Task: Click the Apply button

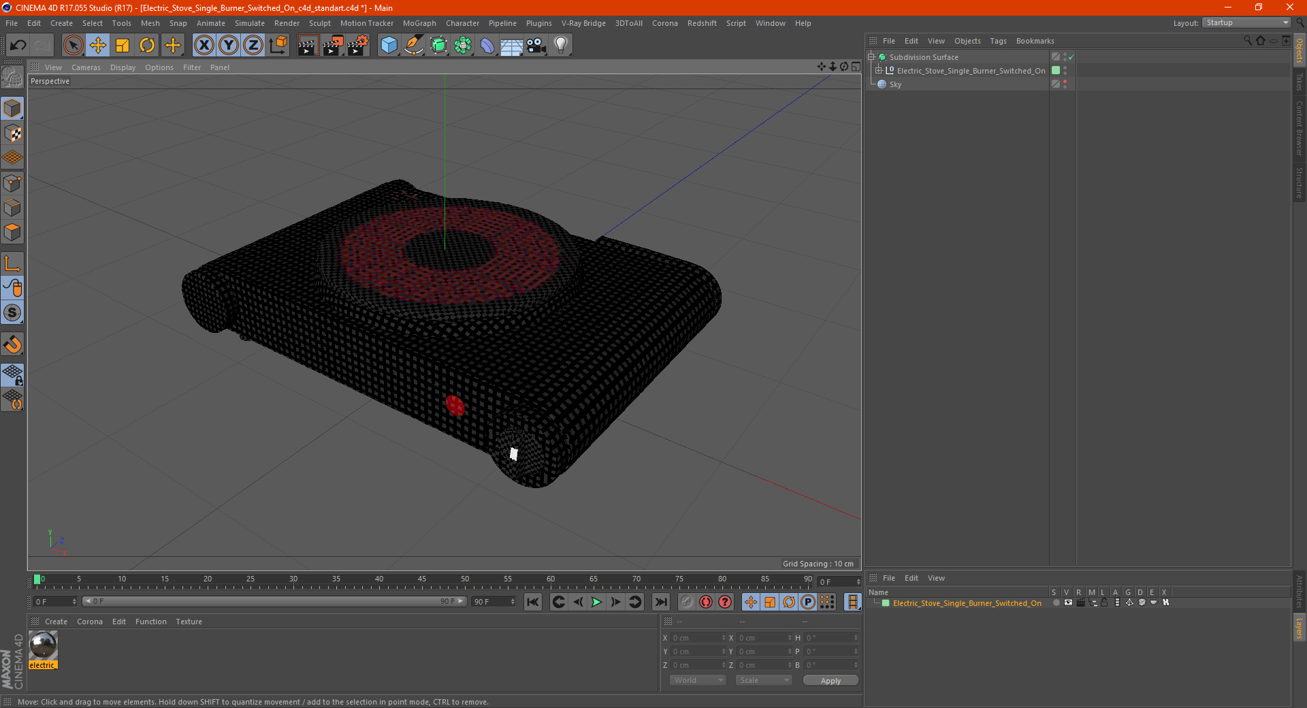Action: pyautogui.click(x=830, y=681)
